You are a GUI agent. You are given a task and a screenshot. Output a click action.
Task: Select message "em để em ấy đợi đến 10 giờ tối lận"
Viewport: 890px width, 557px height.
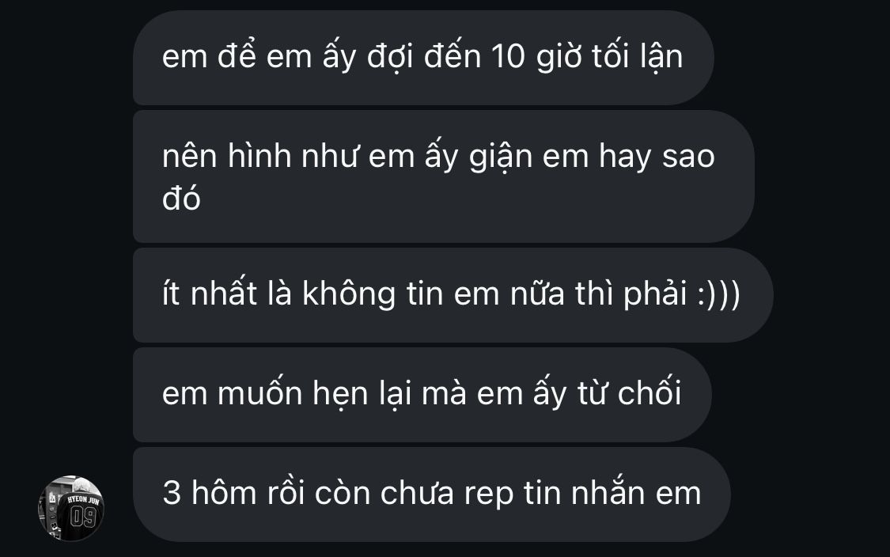tap(423, 58)
